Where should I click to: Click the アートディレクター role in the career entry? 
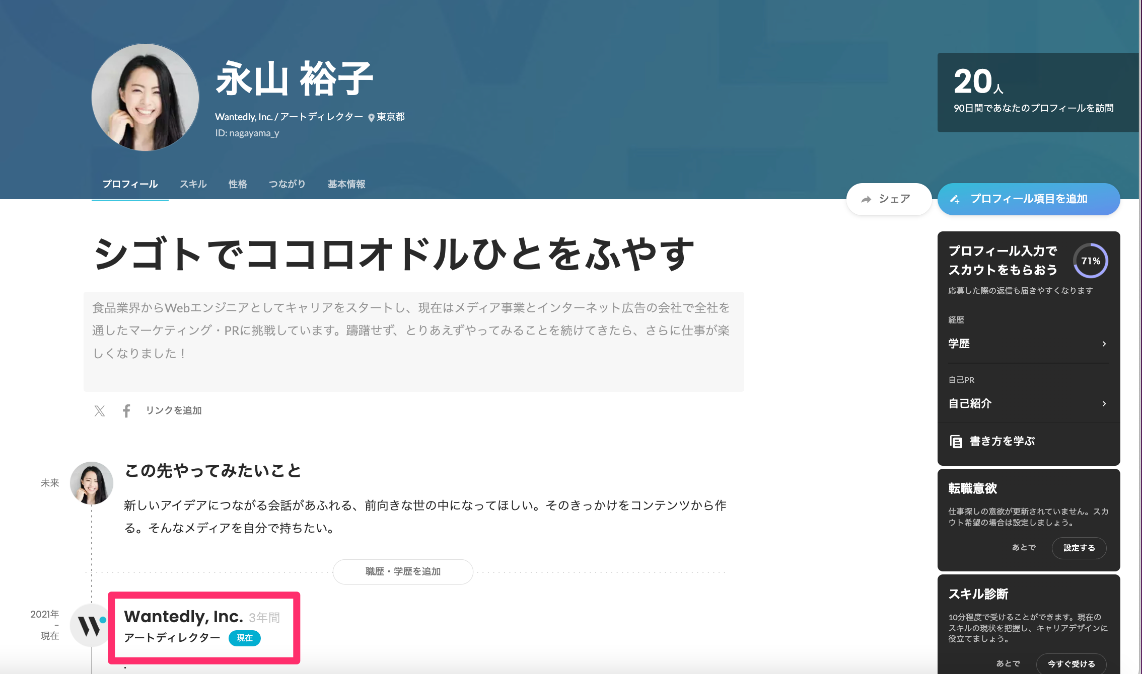coord(172,638)
